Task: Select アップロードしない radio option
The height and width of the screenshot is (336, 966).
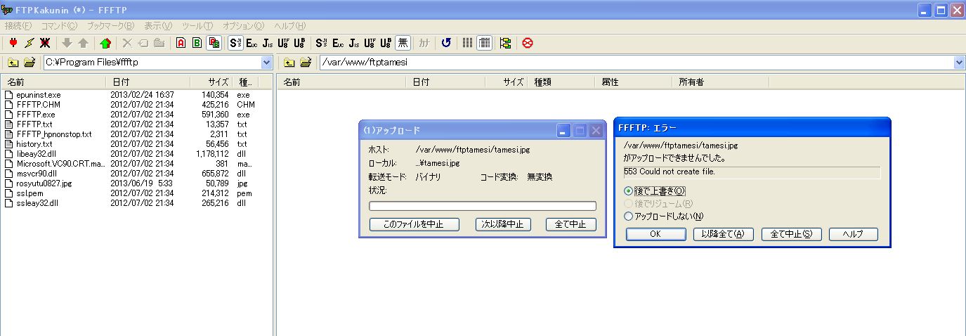Action: point(663,217)
